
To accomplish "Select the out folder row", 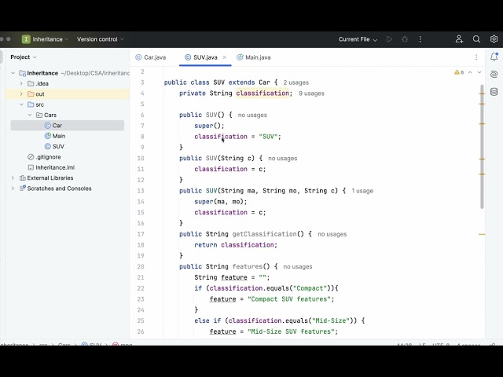I will tap(68, 94).
